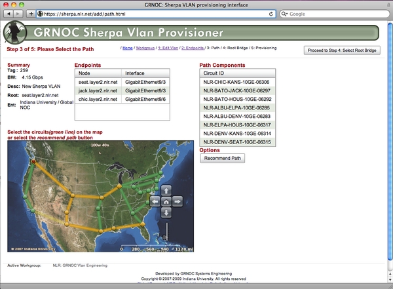The height and width of the screenshot is (289, 393).
Task: Sort by the Node column header
Action: tap(98, 73)
